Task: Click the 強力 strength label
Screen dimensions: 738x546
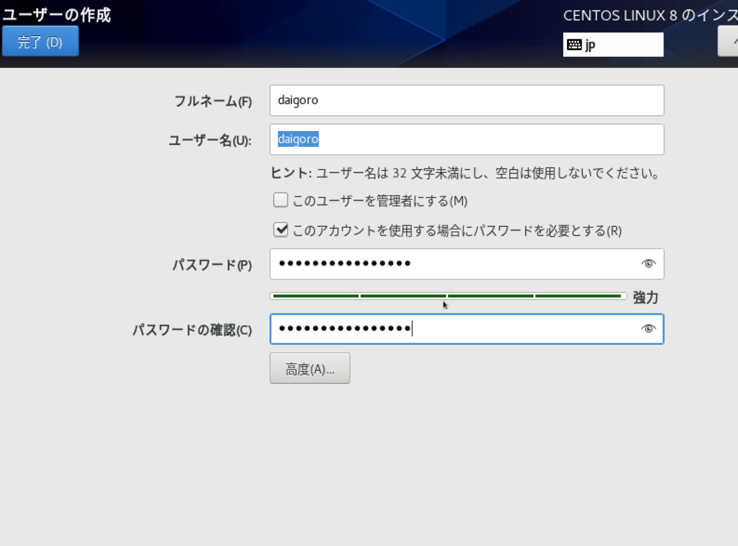Action: tap(645, 297)
